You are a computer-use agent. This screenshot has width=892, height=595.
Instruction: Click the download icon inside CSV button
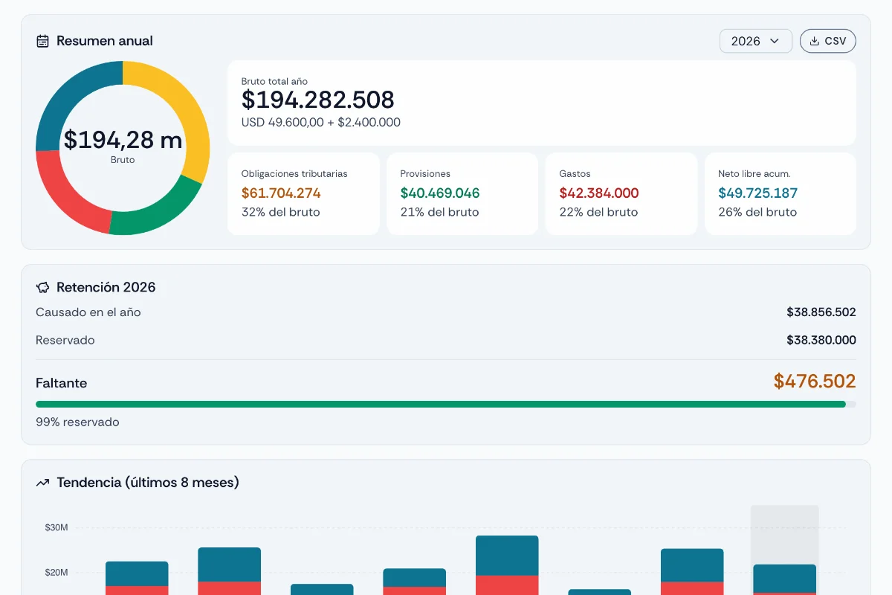point(815,41)
